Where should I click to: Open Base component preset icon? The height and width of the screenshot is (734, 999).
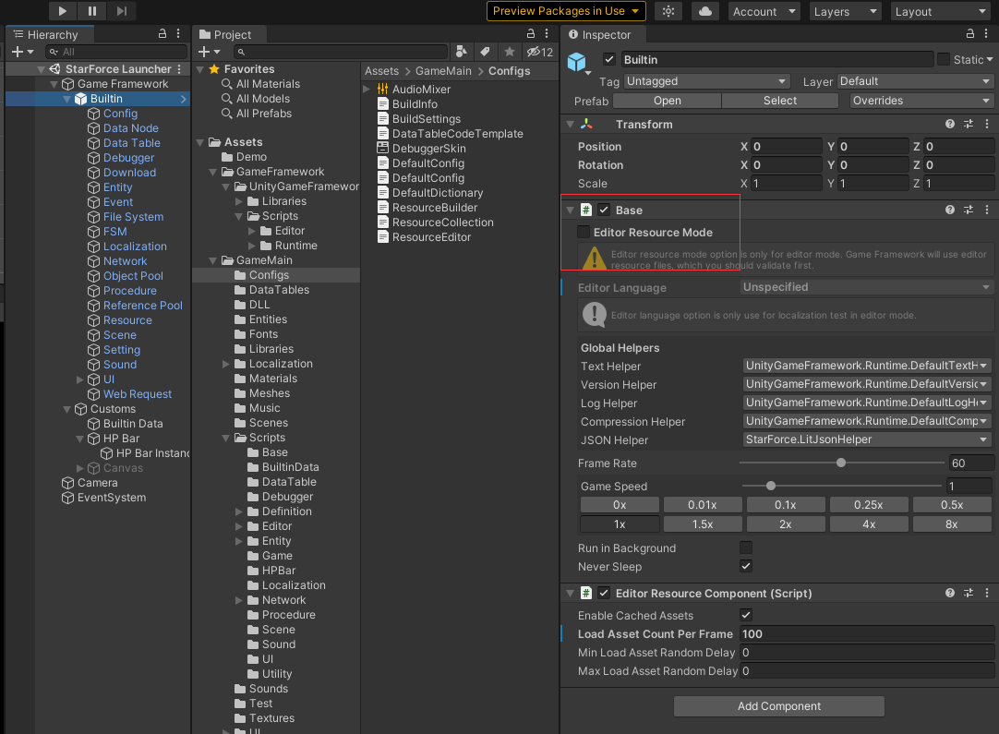tap(969, 210)
